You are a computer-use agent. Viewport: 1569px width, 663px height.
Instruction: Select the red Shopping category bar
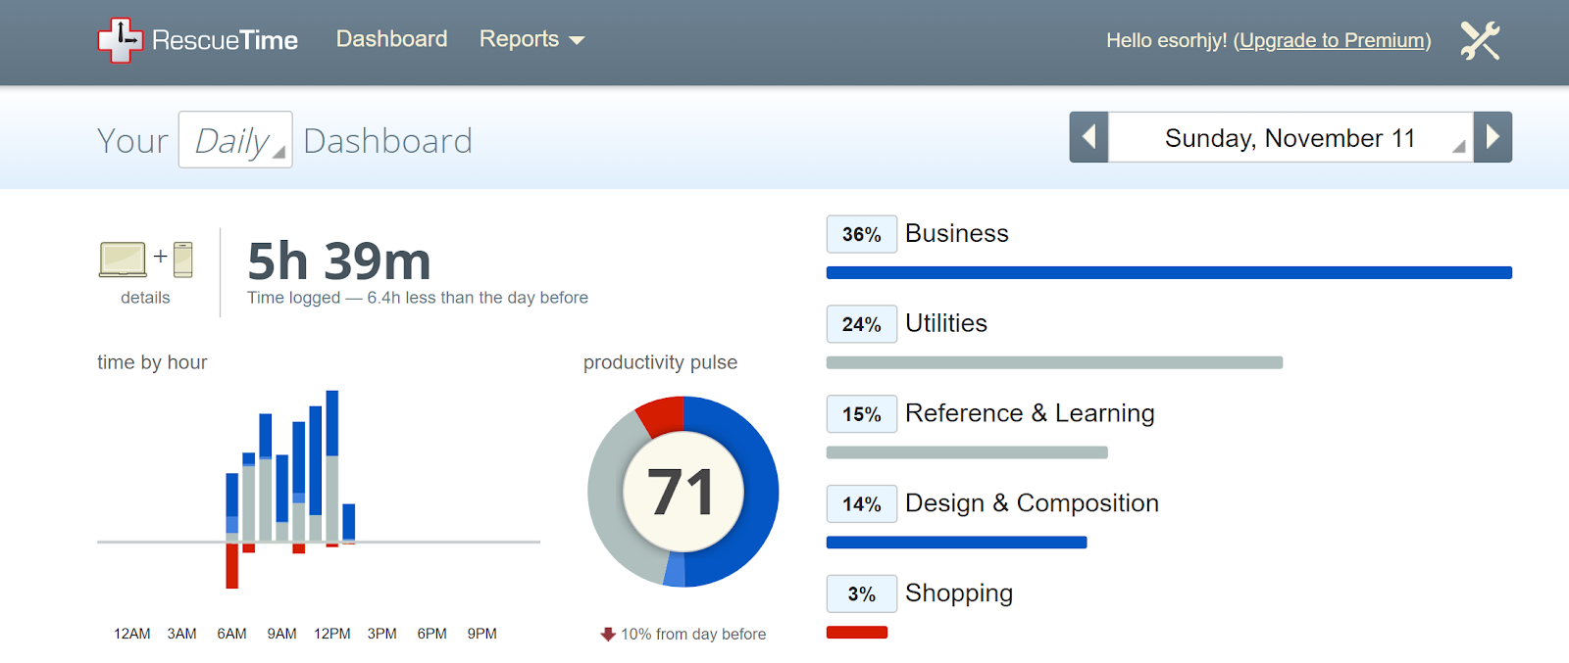856,633
